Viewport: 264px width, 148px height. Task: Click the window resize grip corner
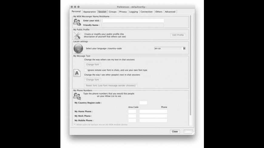pyautogui.click(x=194, y=134)
